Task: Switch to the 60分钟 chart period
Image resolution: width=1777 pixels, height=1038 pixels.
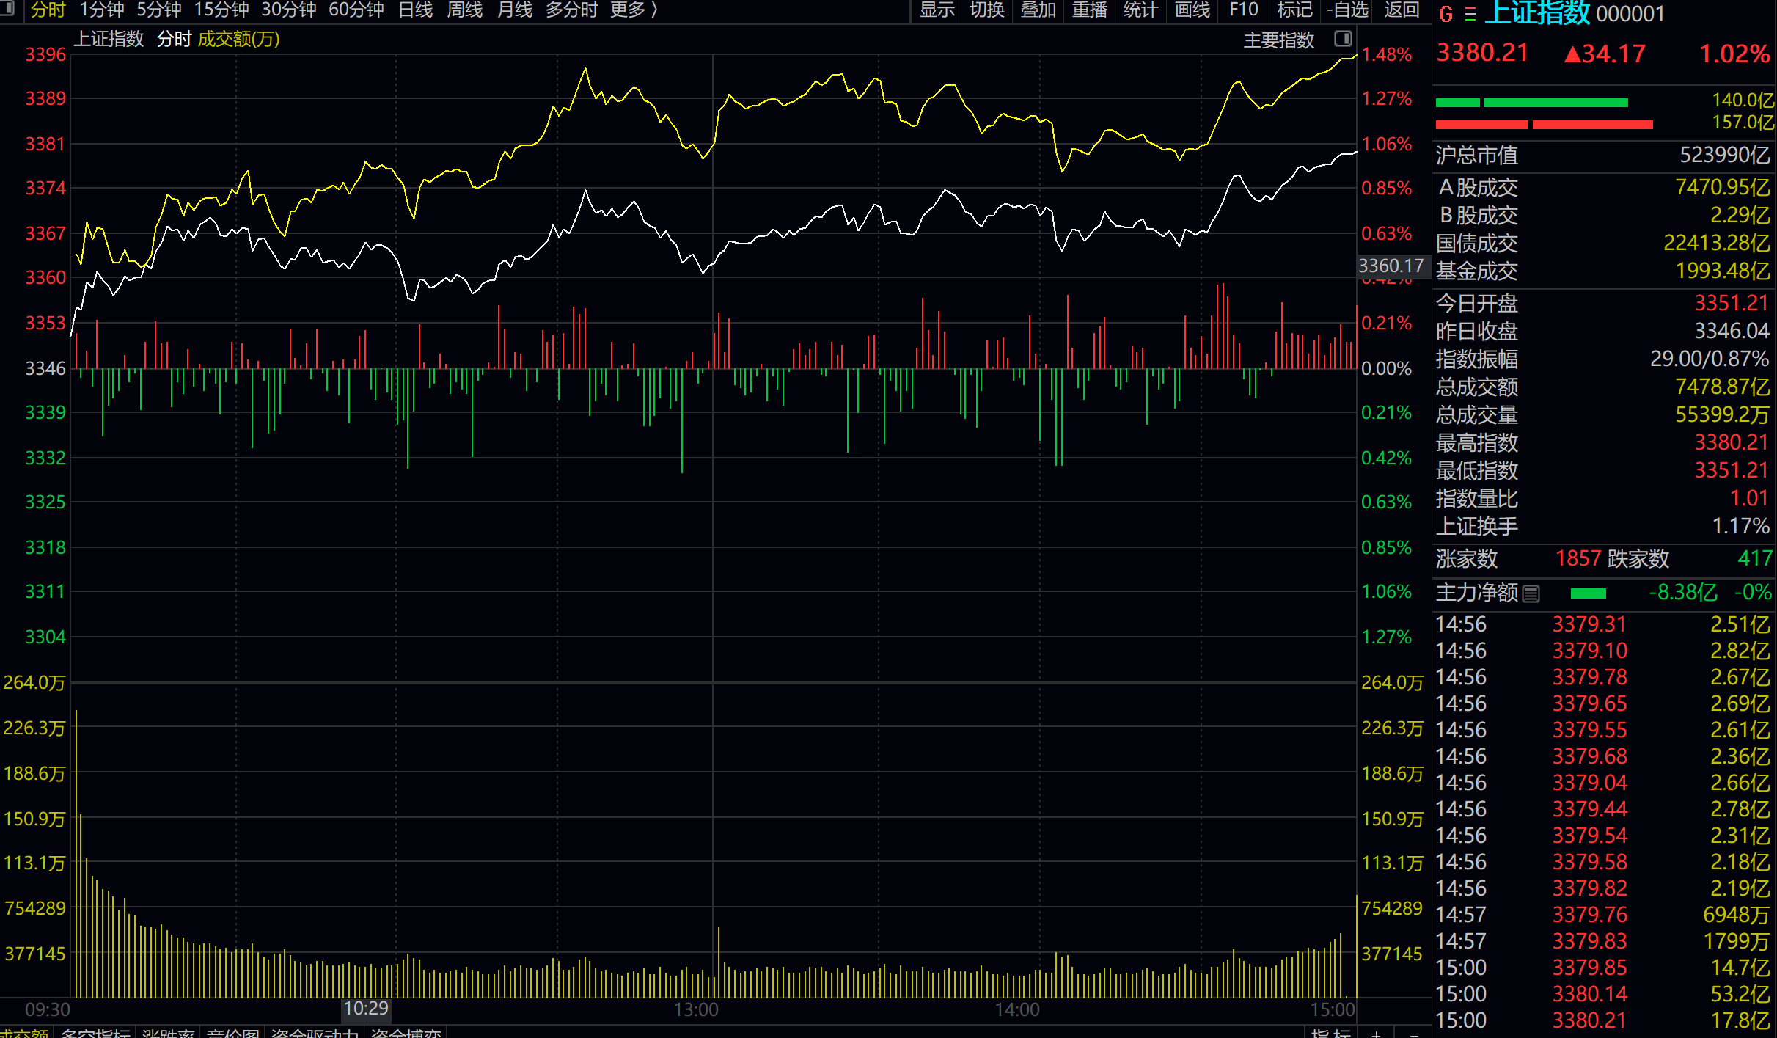Action: point(356,10)
